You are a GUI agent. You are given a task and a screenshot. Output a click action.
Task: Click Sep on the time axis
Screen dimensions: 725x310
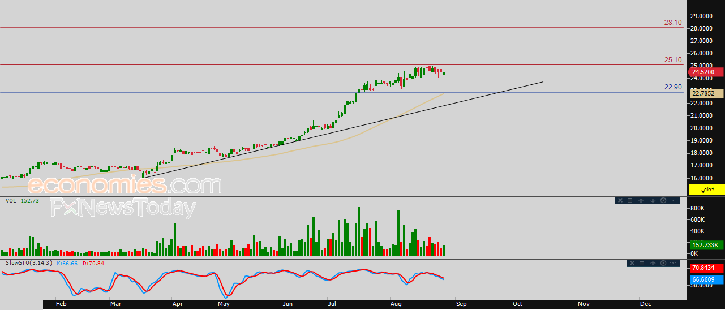pyautogui.click(x=461, y=304)
